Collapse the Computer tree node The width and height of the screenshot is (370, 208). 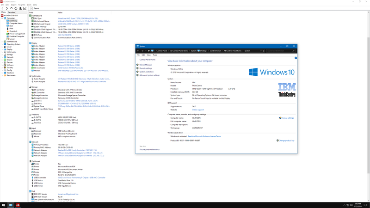(2, 18)
